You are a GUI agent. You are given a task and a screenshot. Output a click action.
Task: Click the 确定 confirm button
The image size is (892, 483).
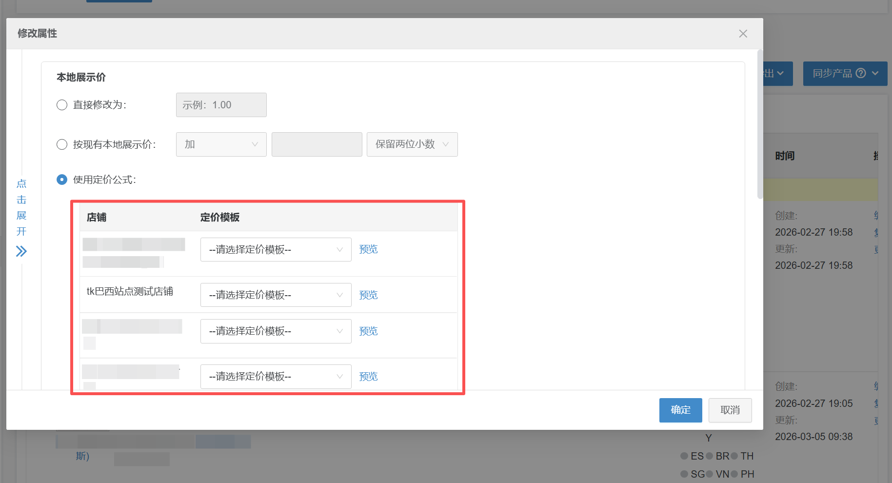point(680,410)
